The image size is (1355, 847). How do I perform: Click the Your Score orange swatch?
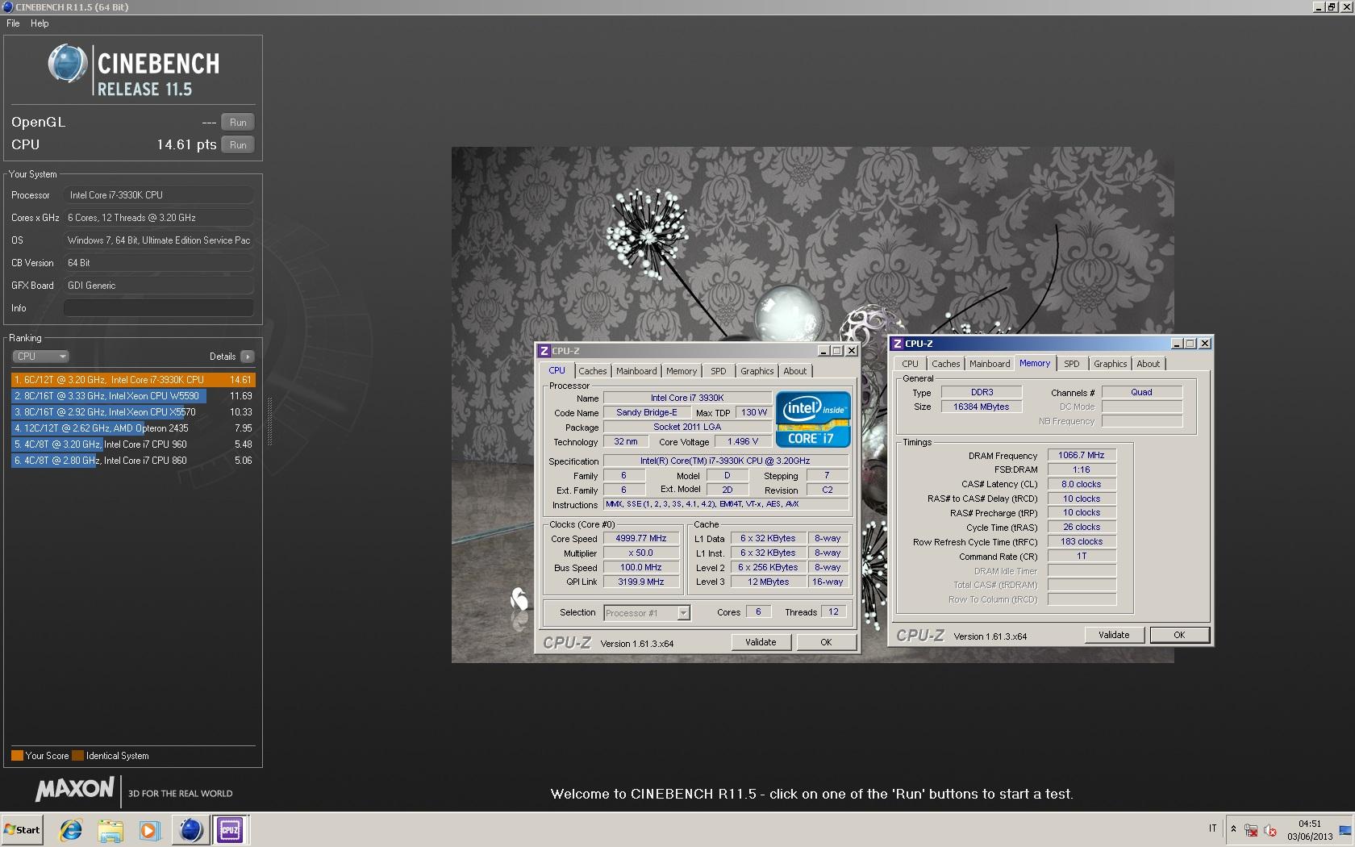click(17, 756)
